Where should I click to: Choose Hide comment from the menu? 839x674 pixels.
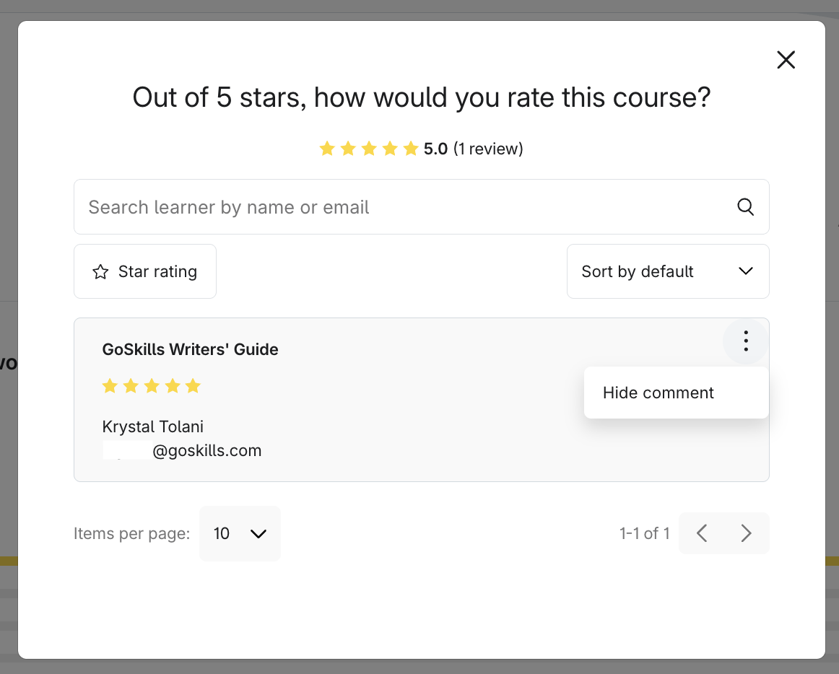[x=677, y=393]
